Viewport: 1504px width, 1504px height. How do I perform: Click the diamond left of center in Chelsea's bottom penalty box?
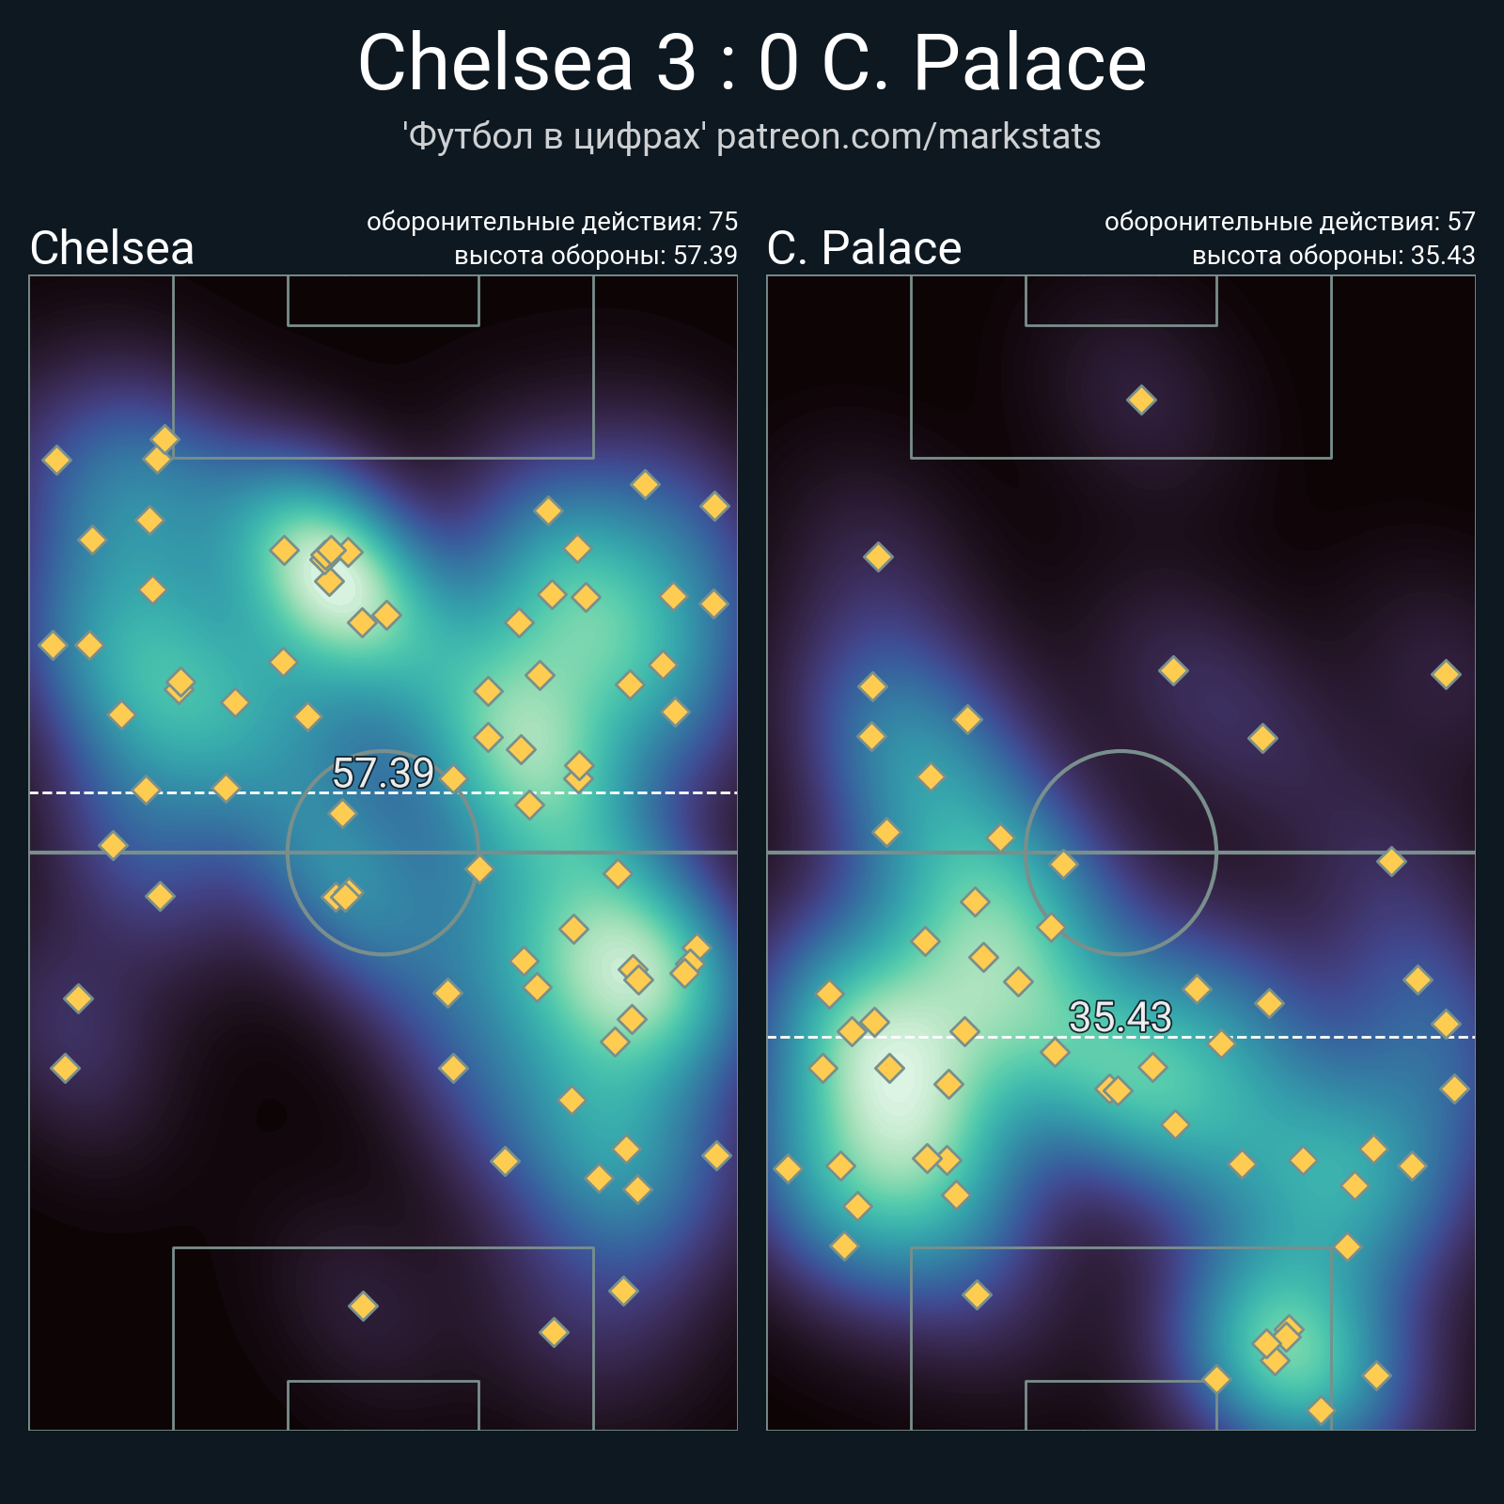[x=363, y=1306]
